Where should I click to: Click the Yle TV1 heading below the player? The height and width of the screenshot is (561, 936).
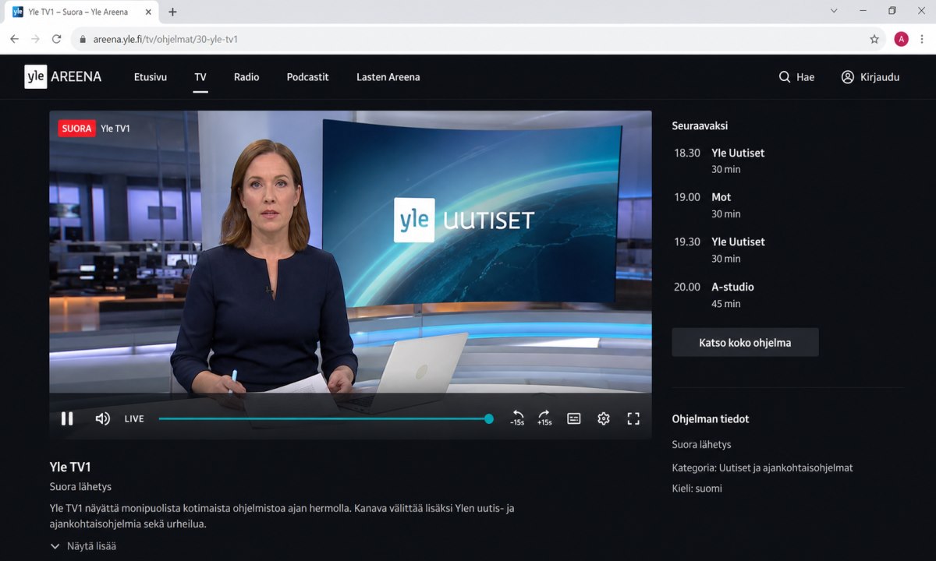click(70, 467)
